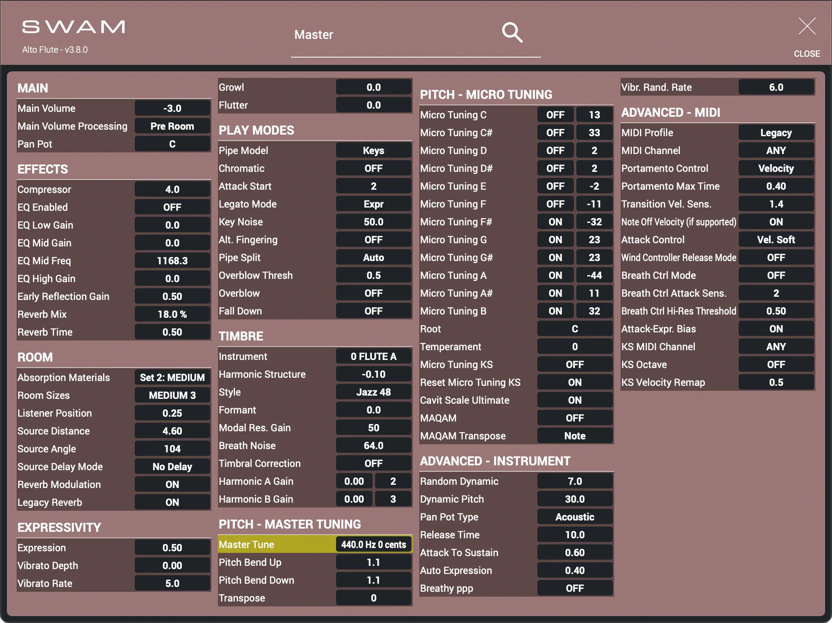Open the Instrument 0 FLUTE A selector

(373, 356)
